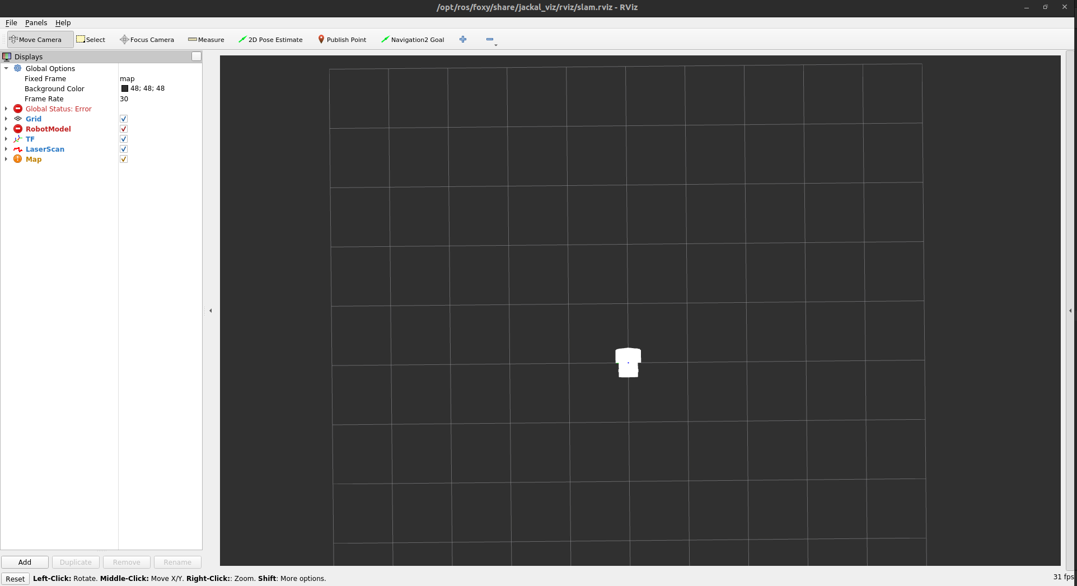Disable the LaserScan display
This screenshot has width=1077, height=586.
(123, 149)
